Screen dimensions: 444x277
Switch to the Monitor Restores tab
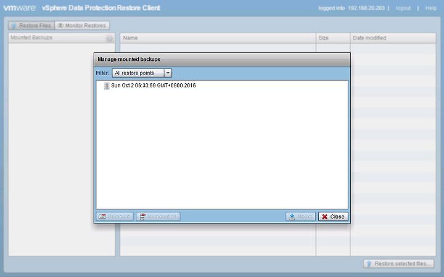tap(82, 25)
